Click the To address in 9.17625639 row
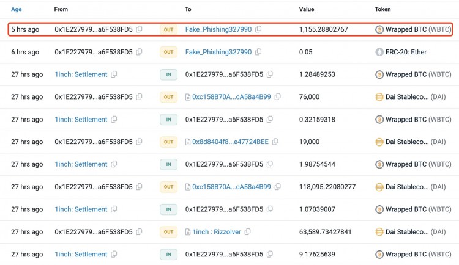This screenshot has height=265, width=459. pyautogui.click(x=224, y=254)
